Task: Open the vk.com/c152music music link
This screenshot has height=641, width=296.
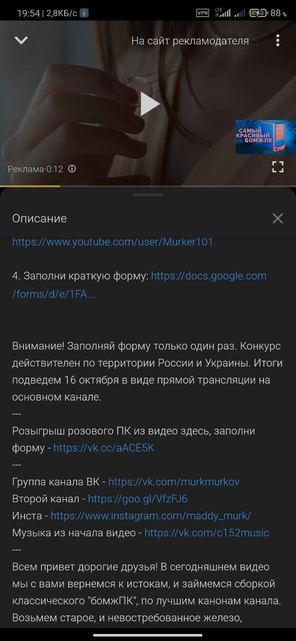Action: [x=206, y=533]
